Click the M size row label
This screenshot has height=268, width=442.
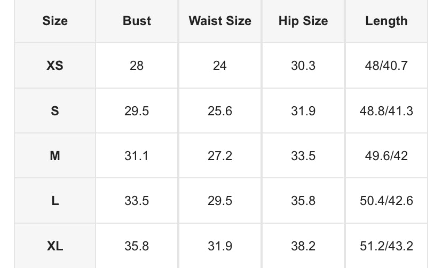click(55, 156)
